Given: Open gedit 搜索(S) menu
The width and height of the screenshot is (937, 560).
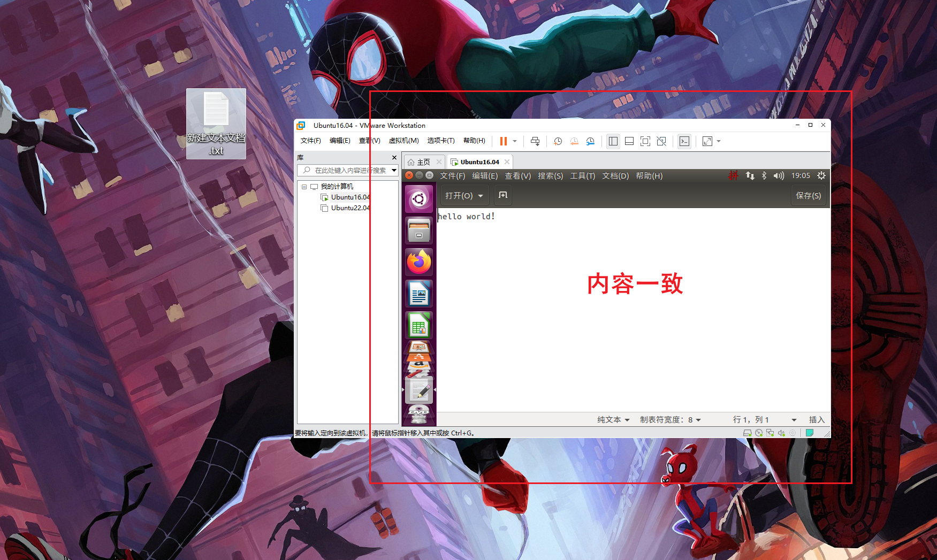Looking at the screenshot, I should (x=550, y=176).
